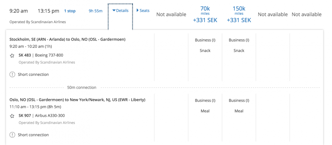The height and width of the screenshot is (145, 332).
Task: Click Star Alliance icon beside SK 483
Action: 12,56
